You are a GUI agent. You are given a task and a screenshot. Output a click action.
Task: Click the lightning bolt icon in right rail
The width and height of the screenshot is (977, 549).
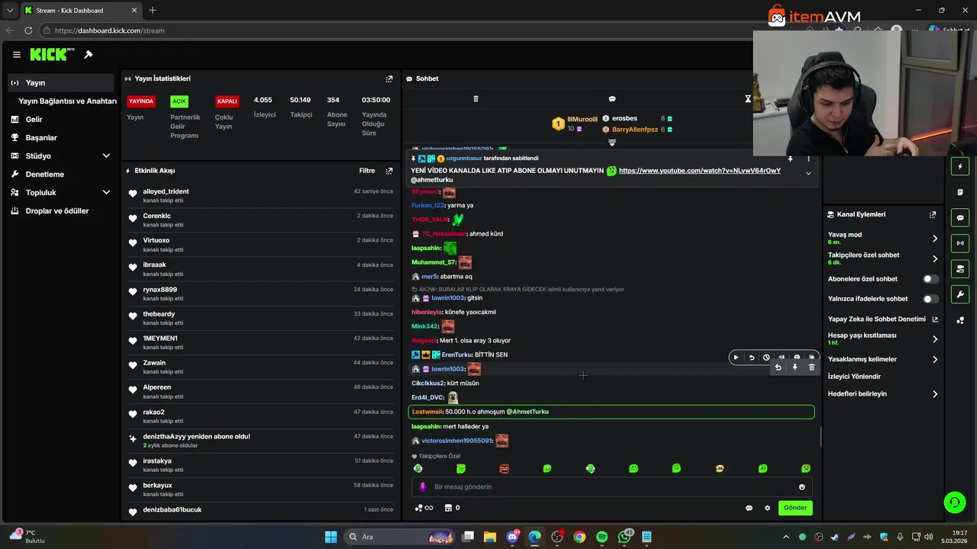click(x=960, y=166)
